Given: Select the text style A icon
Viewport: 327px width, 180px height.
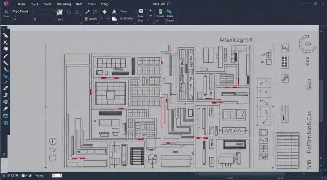Looking at the screenshot, I should pos(114,12).
